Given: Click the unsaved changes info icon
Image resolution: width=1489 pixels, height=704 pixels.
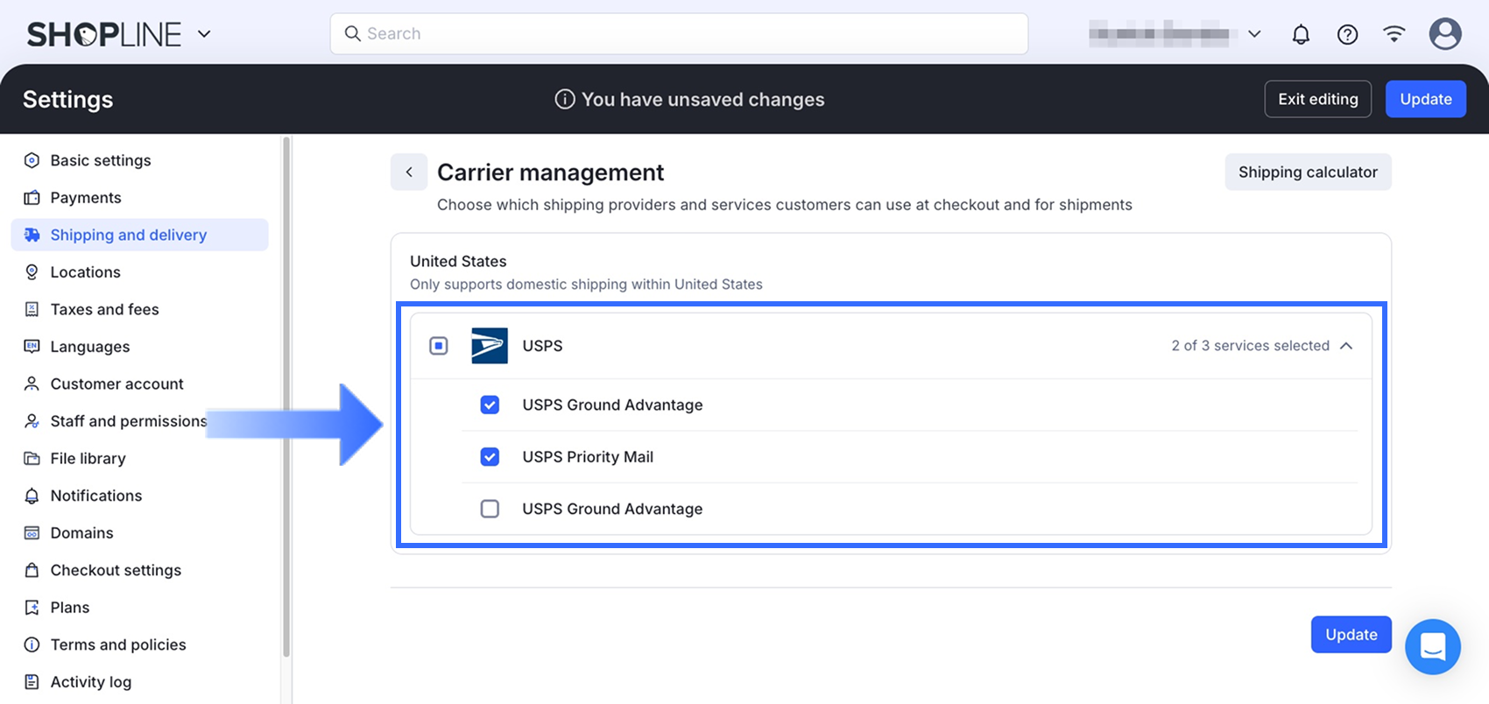Looking at the screenshot, I should 565,100.
